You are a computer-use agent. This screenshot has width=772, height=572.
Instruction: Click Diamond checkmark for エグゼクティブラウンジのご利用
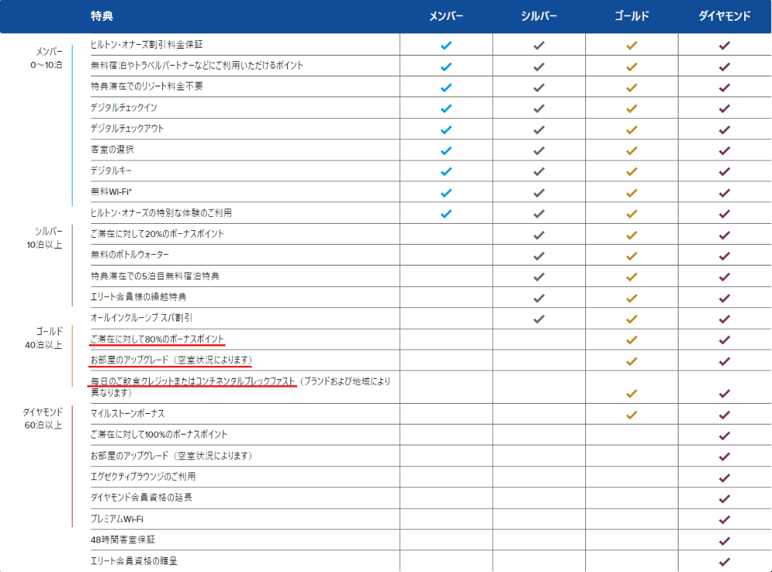724,478
